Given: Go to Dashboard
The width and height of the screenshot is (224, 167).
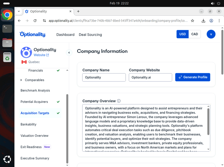Looking at the screenshot, I should pyautogui.click(x=66, y=35).
